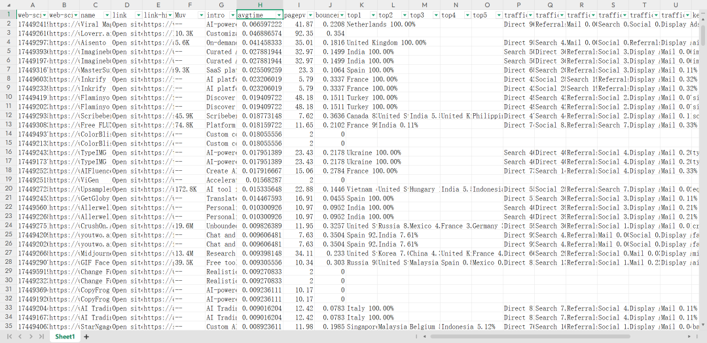The height and width of the screenshot is (343, 707).
Task: Click cell with avgtime 0.066597222
Action: (260, 24)
